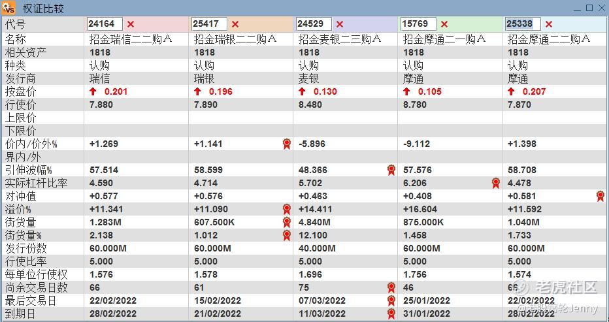Click strike price value 8.780
The height and width of the screenshot is (322, 609).
point(414,105)
